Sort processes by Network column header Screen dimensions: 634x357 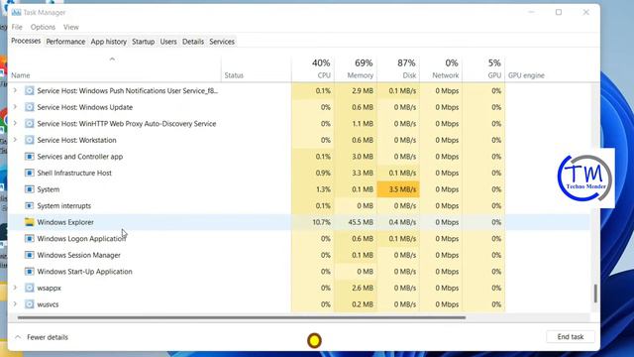coord(441,68)
